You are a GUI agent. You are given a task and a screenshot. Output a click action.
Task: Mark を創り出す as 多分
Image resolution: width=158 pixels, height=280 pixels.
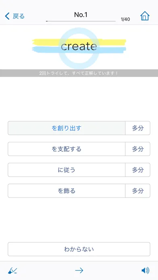(137, 128)
